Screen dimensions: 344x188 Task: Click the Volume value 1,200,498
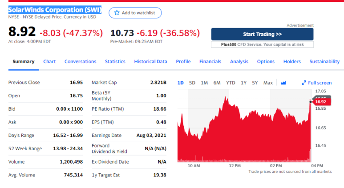71,162
